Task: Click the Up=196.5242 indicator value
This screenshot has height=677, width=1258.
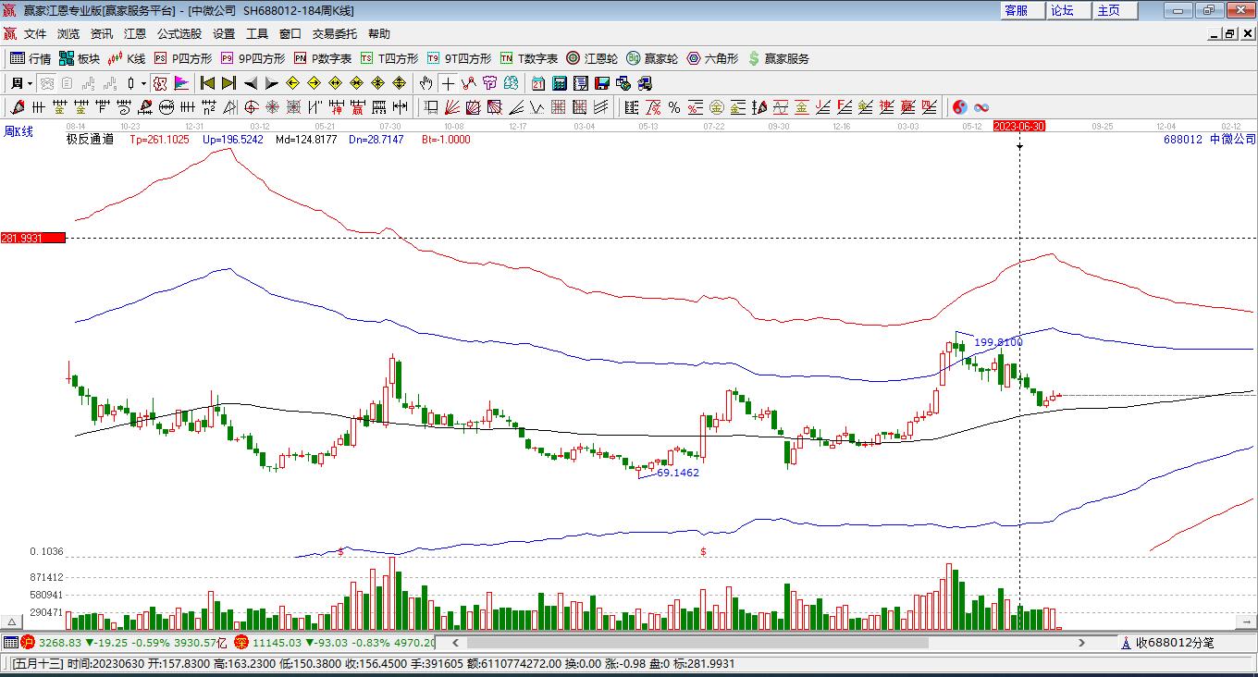Action: (x=232, y=140)
